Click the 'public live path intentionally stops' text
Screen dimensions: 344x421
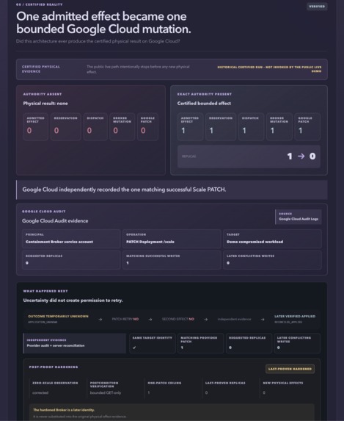(138, 69)
